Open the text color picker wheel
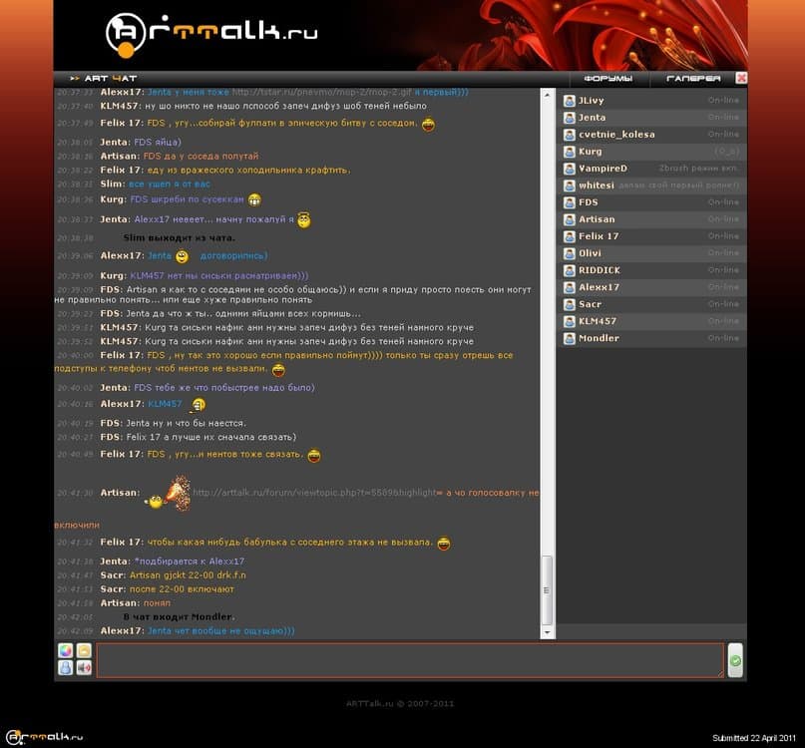This screenshot has width=805, height=748. [x=65, y=651]
